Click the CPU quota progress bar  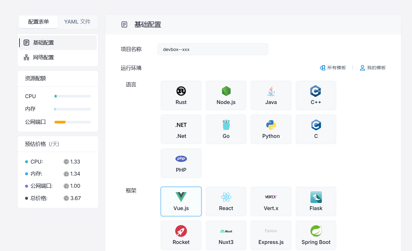[x=73, y=96]
